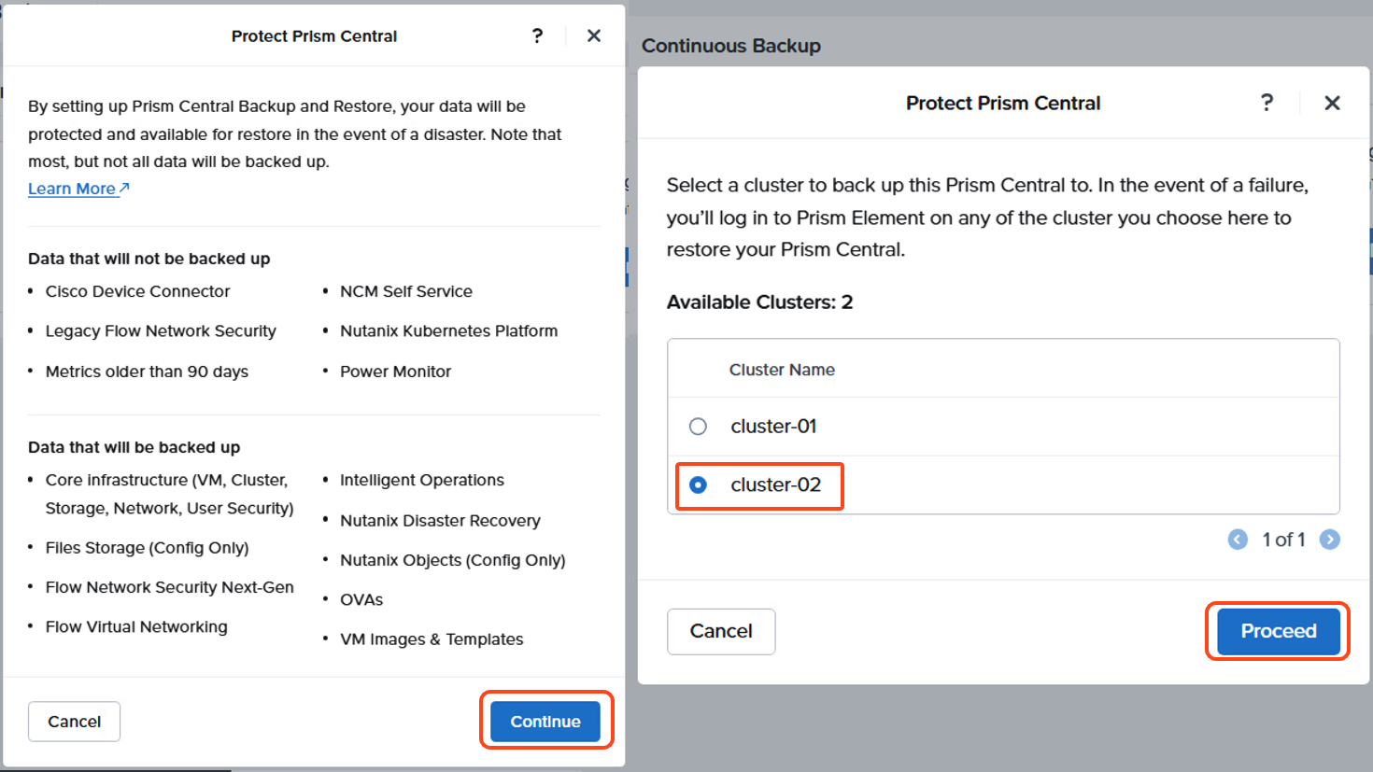Go to next page of cluster list
1373x772 pixels.
coord(1330,540)
